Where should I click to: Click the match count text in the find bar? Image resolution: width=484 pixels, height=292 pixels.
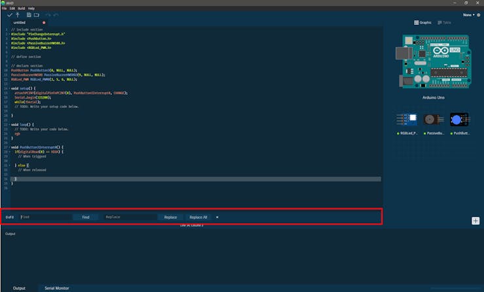[10, 217]
